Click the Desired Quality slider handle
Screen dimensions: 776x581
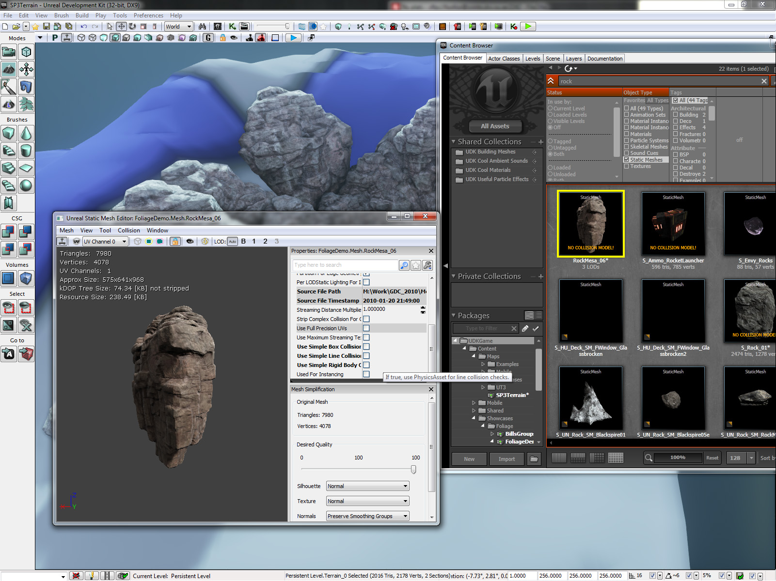tap(413, 469)
